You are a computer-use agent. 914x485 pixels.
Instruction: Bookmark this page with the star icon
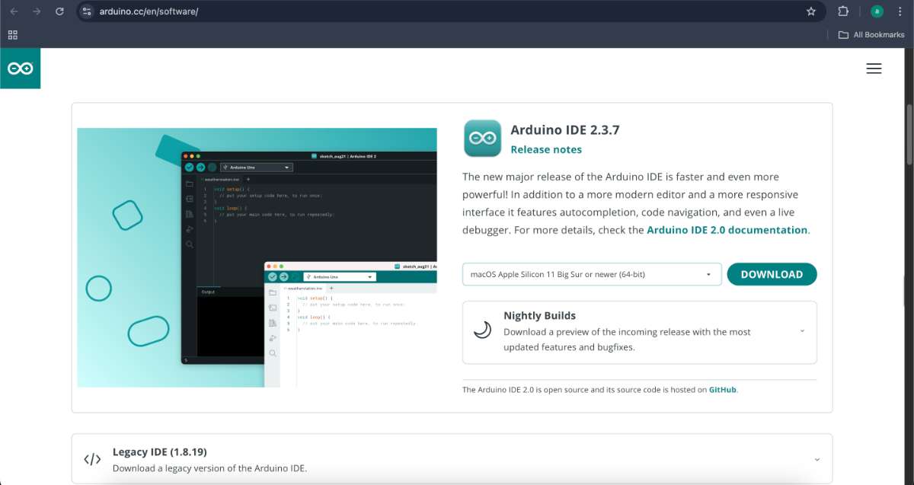pyautogui.click(x=811, y=11)
